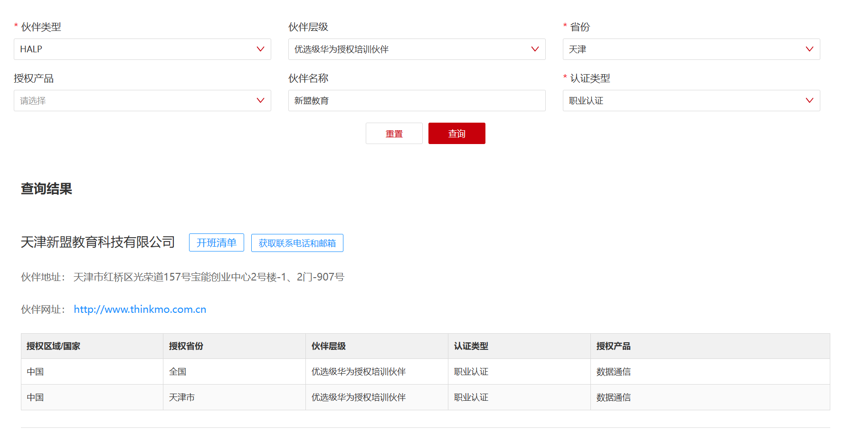Click 职业认证 in the 天津市 row

click(x=471, y=397)
